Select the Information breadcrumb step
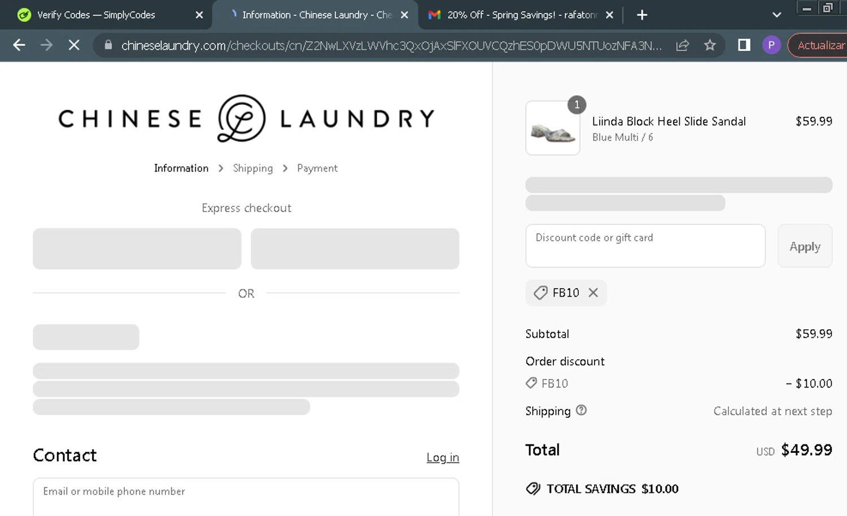 click(x=181, y=168)
